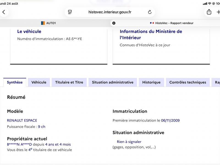Reload the HistoVec page

coord(150,12)
